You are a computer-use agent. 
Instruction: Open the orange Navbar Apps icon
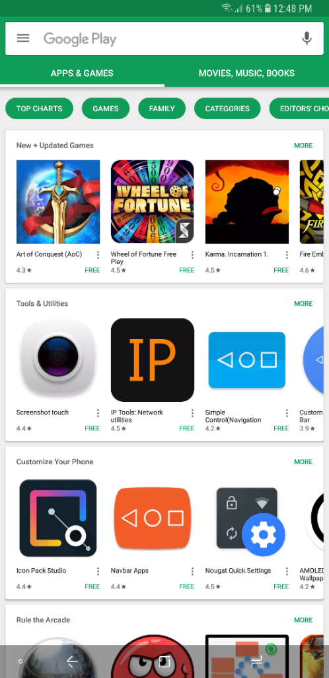152,518
